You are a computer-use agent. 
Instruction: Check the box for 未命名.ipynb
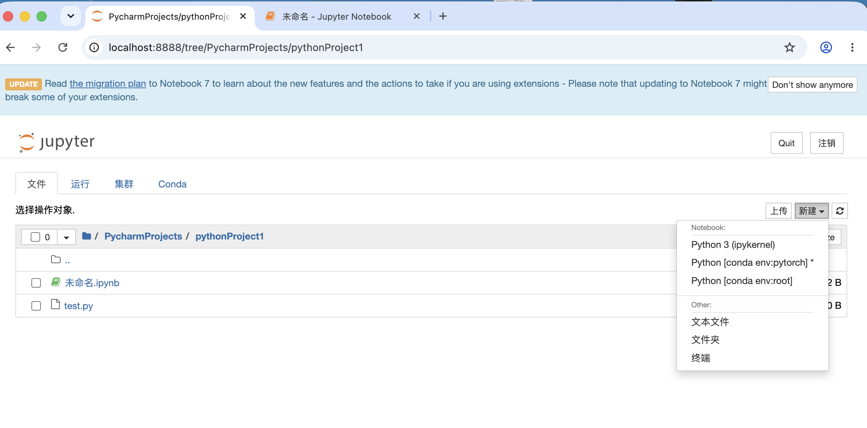(36, 283)
